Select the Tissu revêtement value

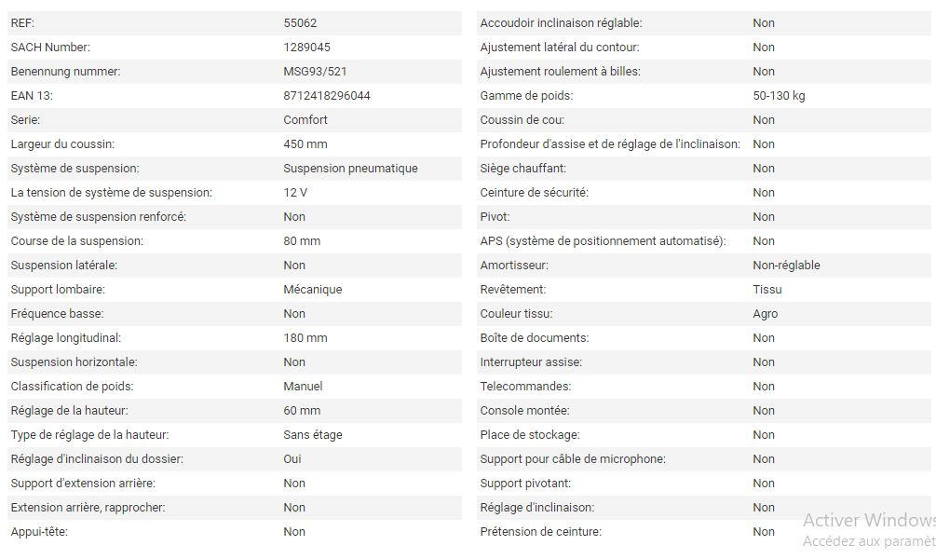(767, 290)
